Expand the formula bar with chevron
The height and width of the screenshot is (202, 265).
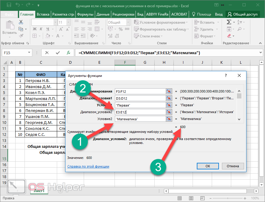[260, 53]
